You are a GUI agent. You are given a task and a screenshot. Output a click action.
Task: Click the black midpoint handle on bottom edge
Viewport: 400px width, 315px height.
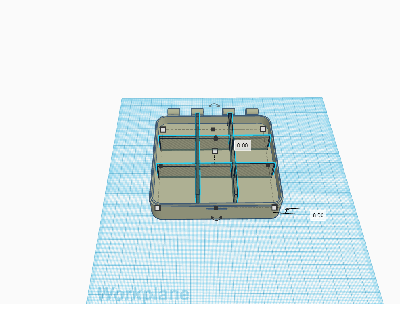216,208
